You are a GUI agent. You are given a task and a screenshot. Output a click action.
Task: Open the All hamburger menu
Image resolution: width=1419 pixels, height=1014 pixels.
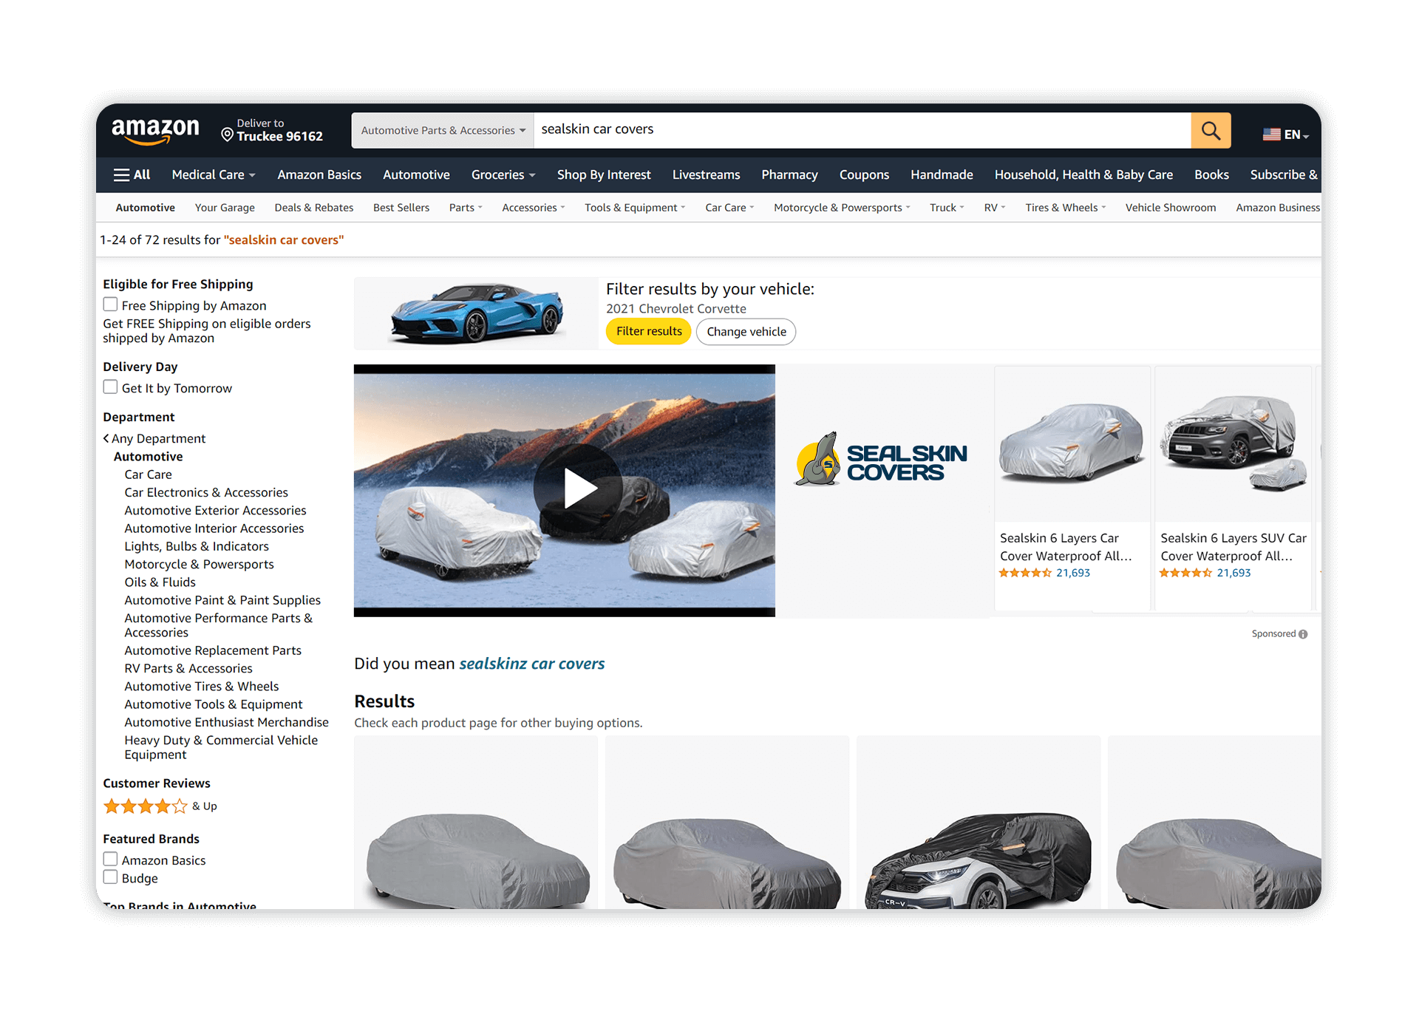(132, 174)
